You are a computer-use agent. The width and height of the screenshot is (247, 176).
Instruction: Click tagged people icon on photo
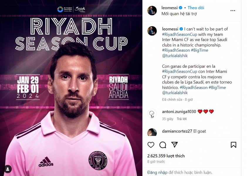click(8, 169)
